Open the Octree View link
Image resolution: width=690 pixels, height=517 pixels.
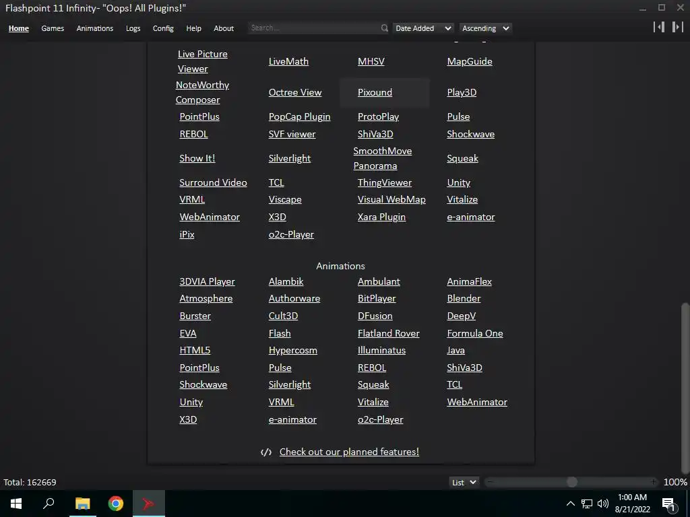coord(295,92)
